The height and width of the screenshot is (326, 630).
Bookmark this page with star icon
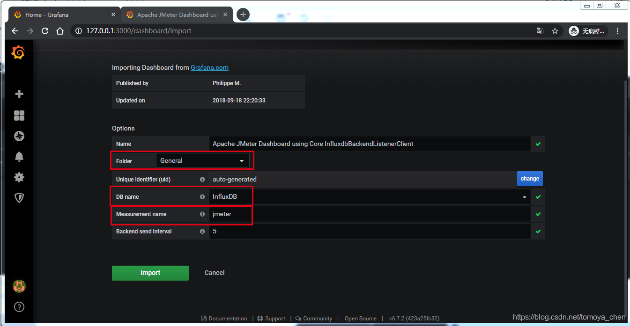[555, 31]
